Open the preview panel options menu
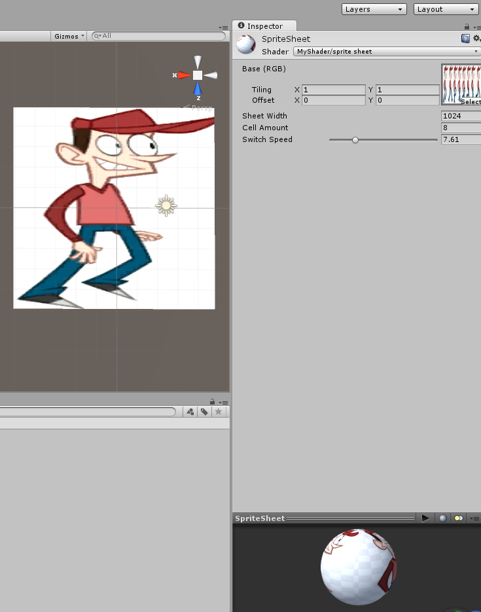481x612 pixels. pyautogui.click(x=474, y=518)
